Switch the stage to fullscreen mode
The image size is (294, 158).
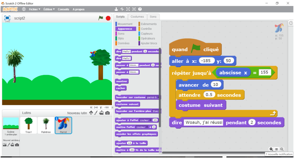coord(7,18)
